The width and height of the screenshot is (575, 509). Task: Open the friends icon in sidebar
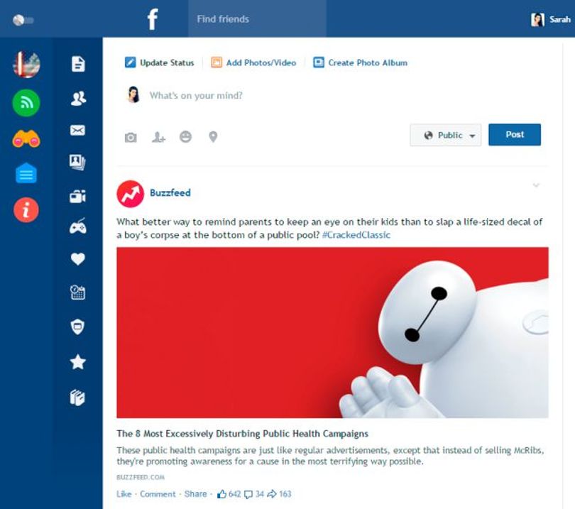[78, 98]
